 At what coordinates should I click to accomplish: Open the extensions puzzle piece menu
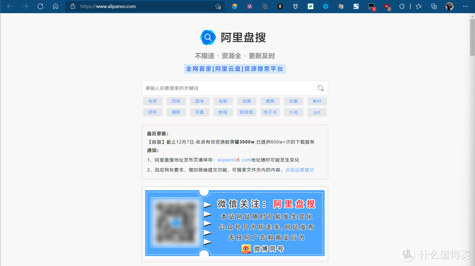click(x=402, y=6)
